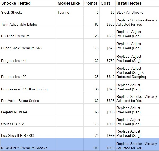This screenshot has width=159, height=151.
Task: Click the 'Touring' model bike cell
Action: tap(70, 11)
